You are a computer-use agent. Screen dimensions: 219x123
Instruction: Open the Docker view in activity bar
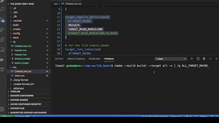click(2, 59)
